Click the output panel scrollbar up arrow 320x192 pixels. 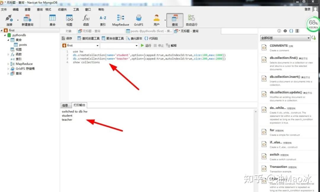[x=255, y=112]
